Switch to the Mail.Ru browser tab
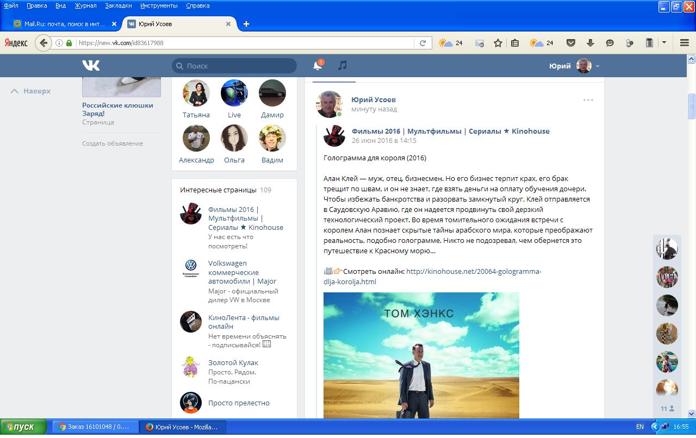The width and height of the screenshot is (696, 438). 64,24
